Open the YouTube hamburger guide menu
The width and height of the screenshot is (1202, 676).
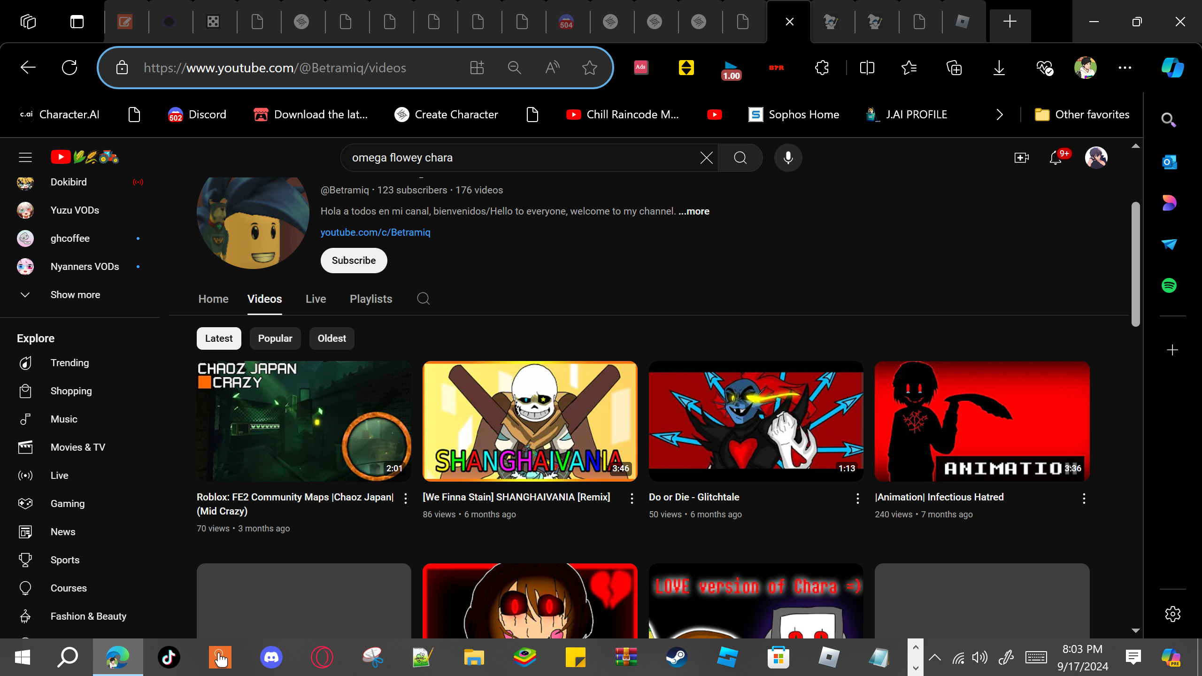(x=25, y=157)
